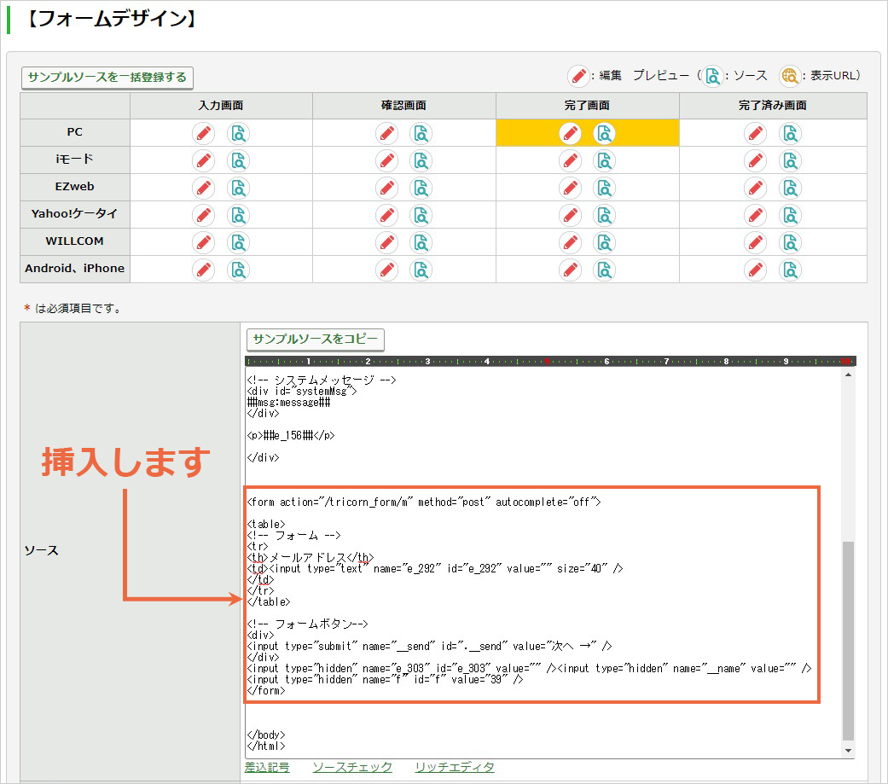This screenshot has height=784, width=888.
Task: Preview the EZweb 確認画面 source
Action: (421, 188)
